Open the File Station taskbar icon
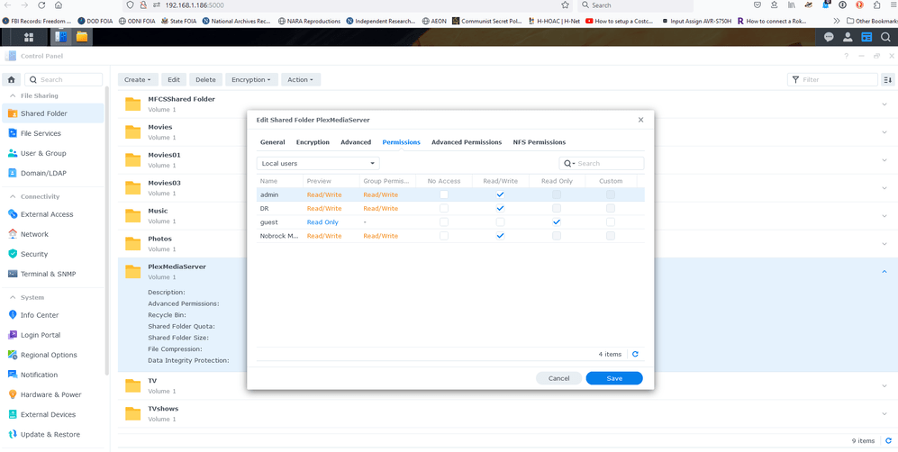The width and height of the screenshot is (898, 452). coord(82,37)
